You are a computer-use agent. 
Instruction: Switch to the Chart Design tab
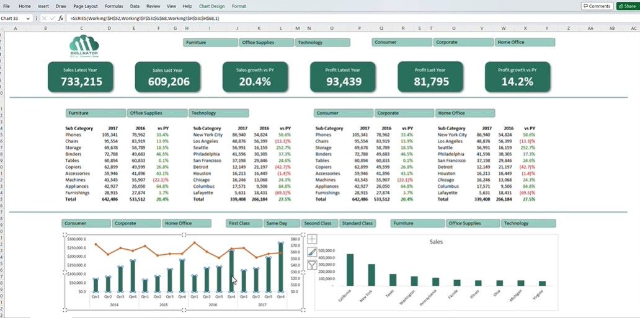(212, 6)
